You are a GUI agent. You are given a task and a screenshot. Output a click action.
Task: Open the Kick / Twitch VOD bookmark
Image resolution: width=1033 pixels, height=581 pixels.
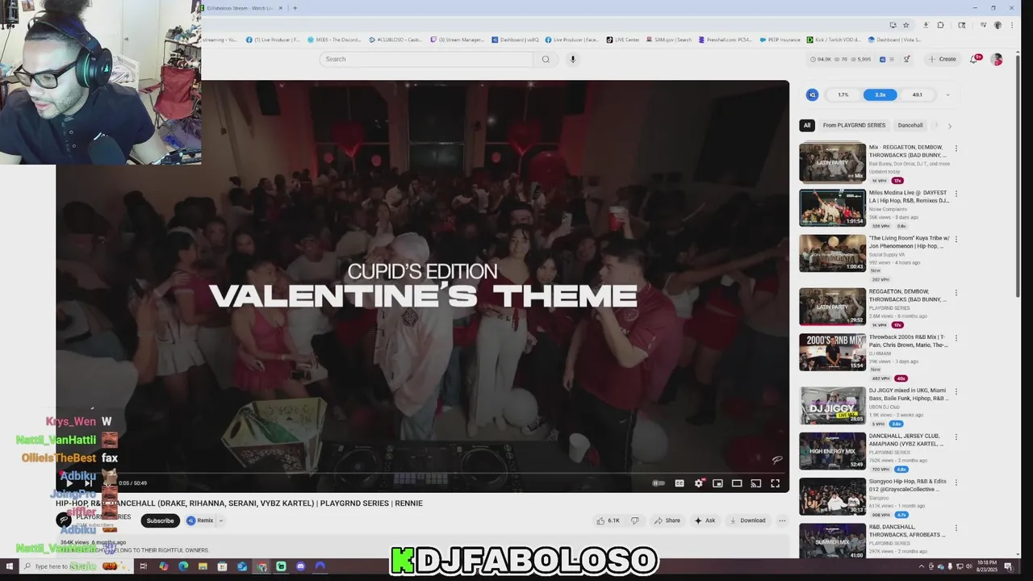click(835, 40)
